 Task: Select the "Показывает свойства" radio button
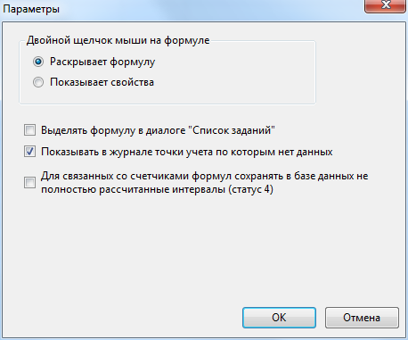[x=38, y=82]
